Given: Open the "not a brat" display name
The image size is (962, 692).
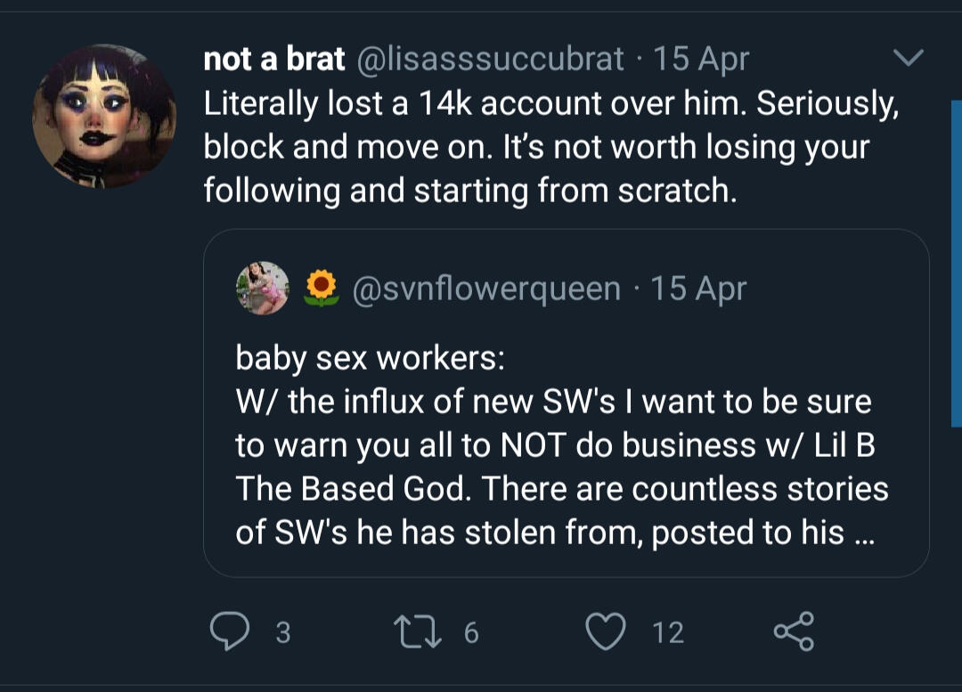Looking at the screenshot, I should (273, 59).
